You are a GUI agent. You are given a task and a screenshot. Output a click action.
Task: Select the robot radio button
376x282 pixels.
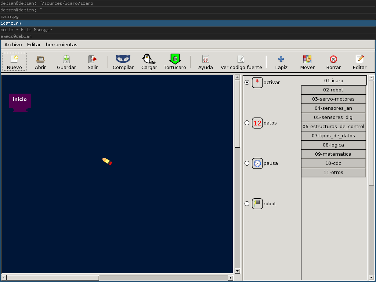[x=247, y=203]
